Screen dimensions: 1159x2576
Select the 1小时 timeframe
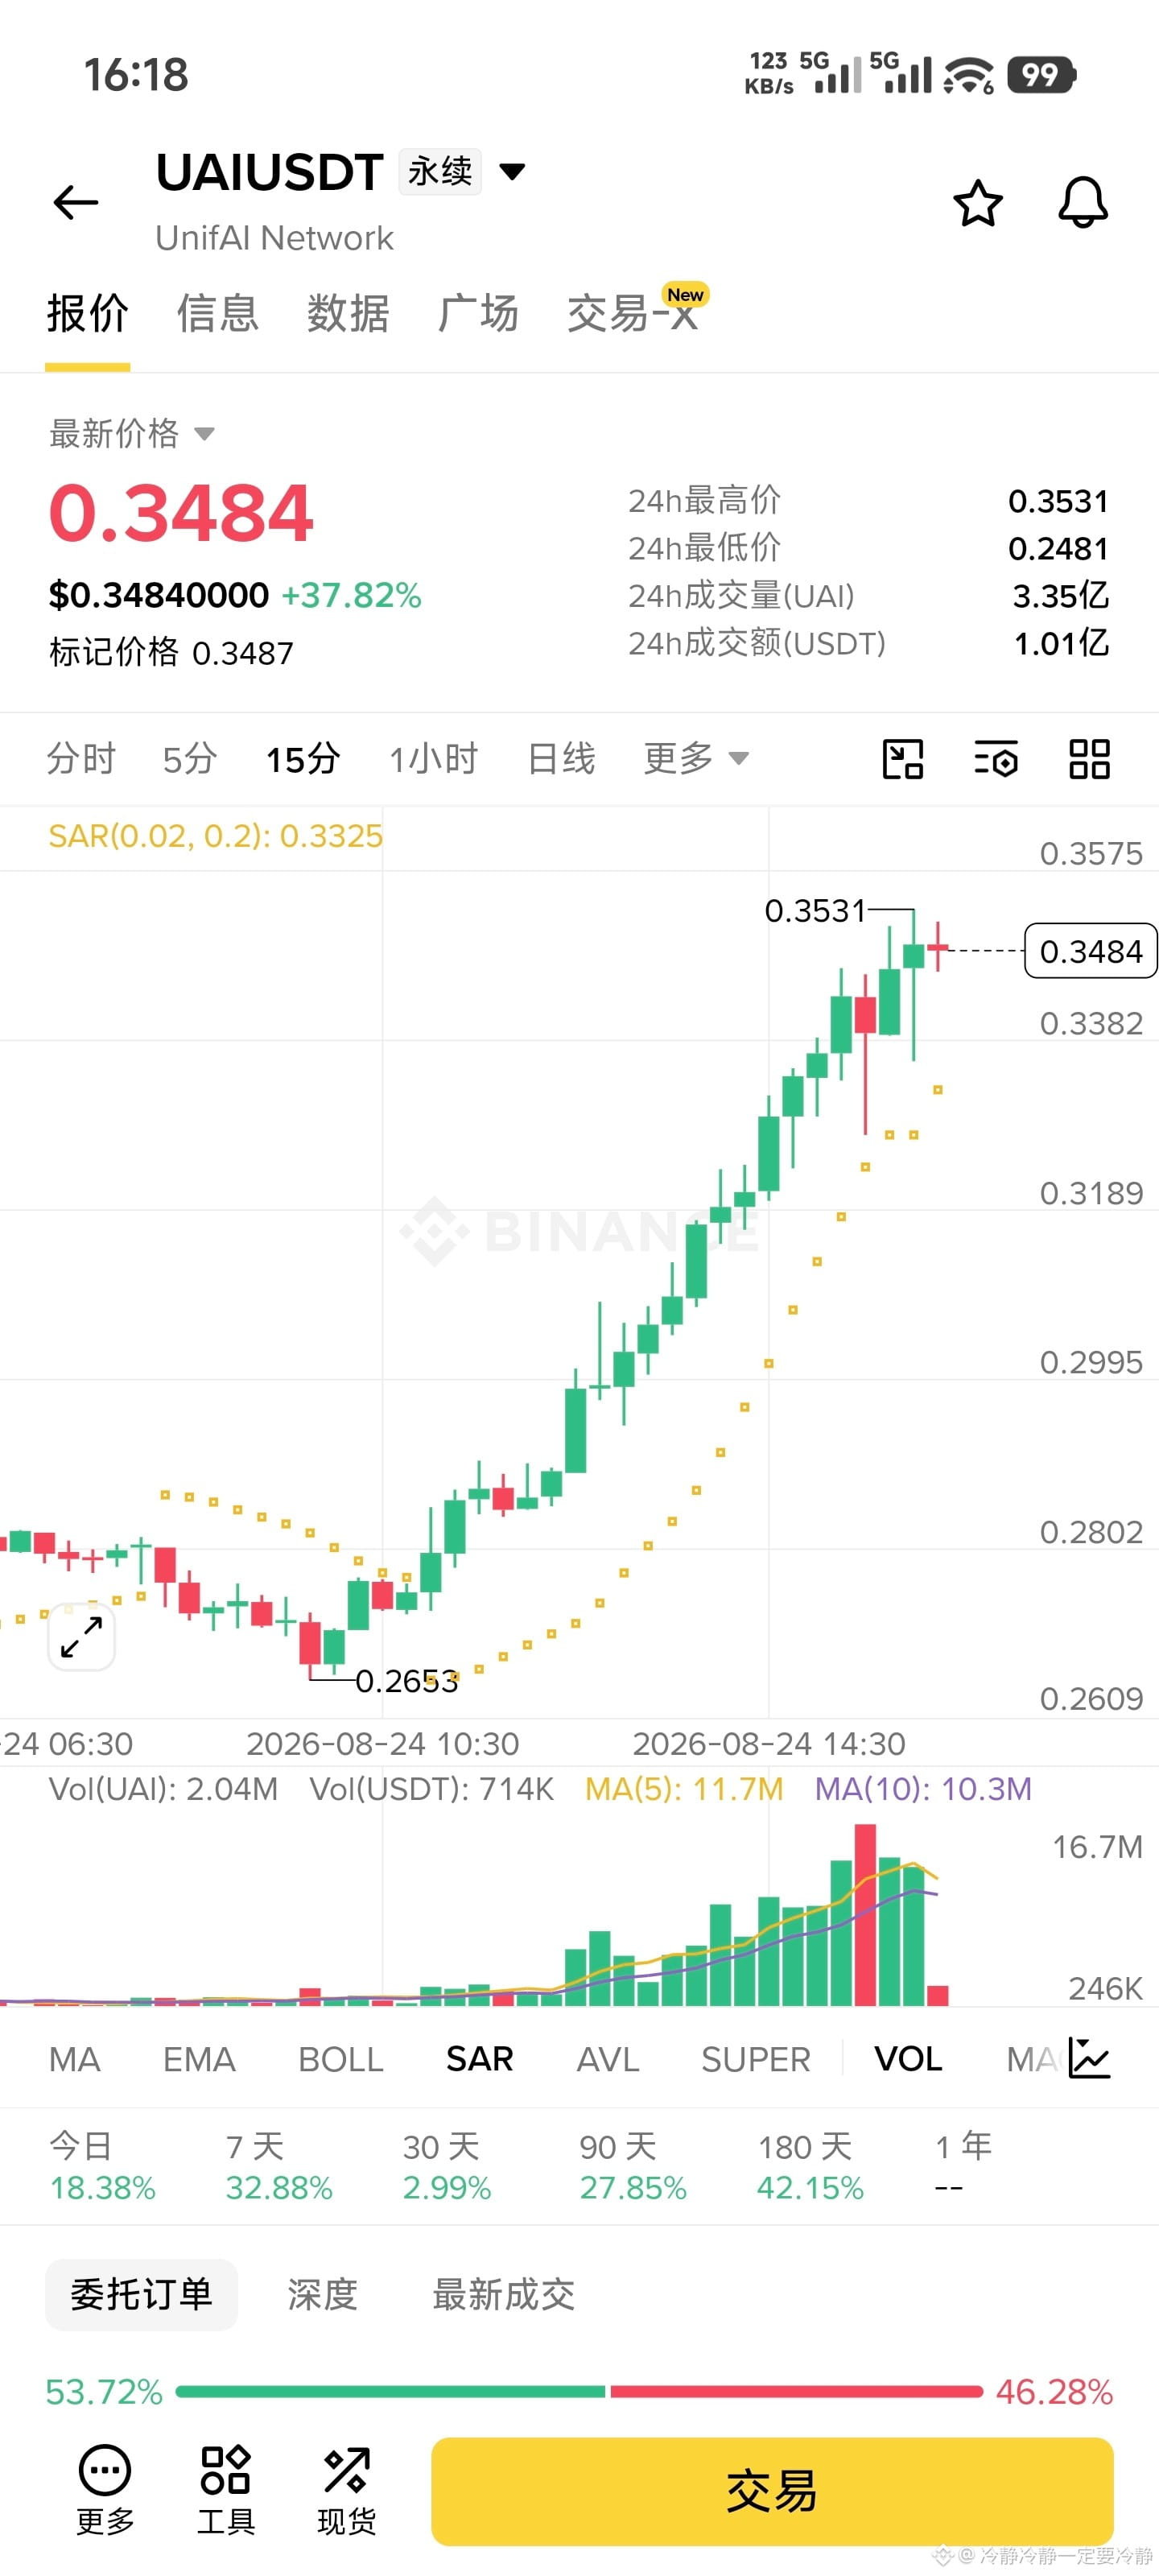click(434, 759)
